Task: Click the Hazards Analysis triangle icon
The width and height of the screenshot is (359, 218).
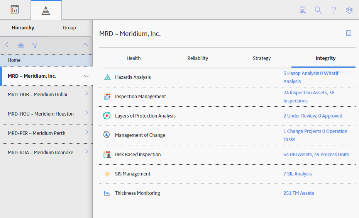Action: click(x=107, y=77)
